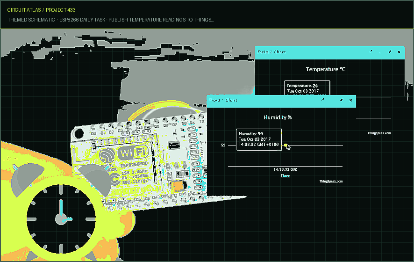The width and height of the screenshot is (414, 262).
Task: Click the 'Humidity %' chart title
Action: [x=278, y=117]
